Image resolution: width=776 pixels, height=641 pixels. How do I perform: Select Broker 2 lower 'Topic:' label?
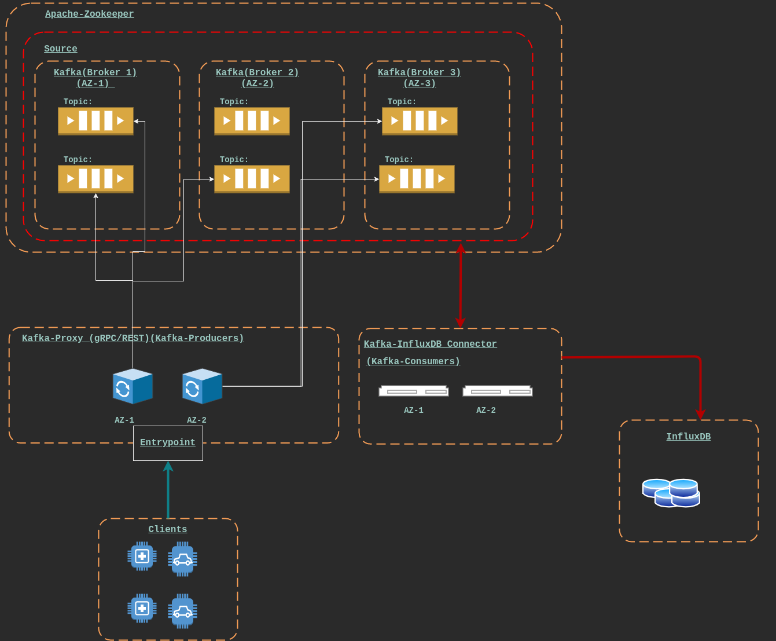click(x=234, y=159)
